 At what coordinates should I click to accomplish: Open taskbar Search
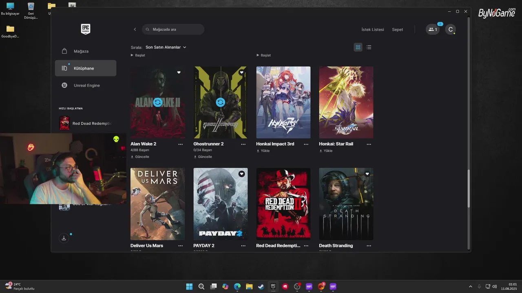coord(201,286)
